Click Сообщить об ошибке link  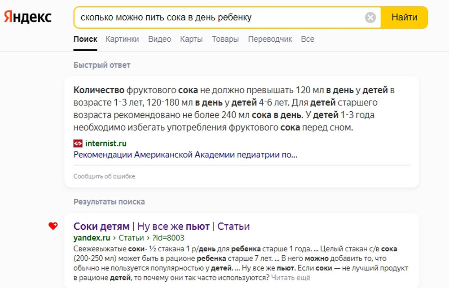point(104,176)
